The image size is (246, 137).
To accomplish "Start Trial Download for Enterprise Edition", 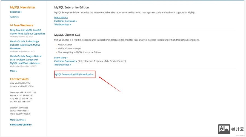I will click(62, 25).
